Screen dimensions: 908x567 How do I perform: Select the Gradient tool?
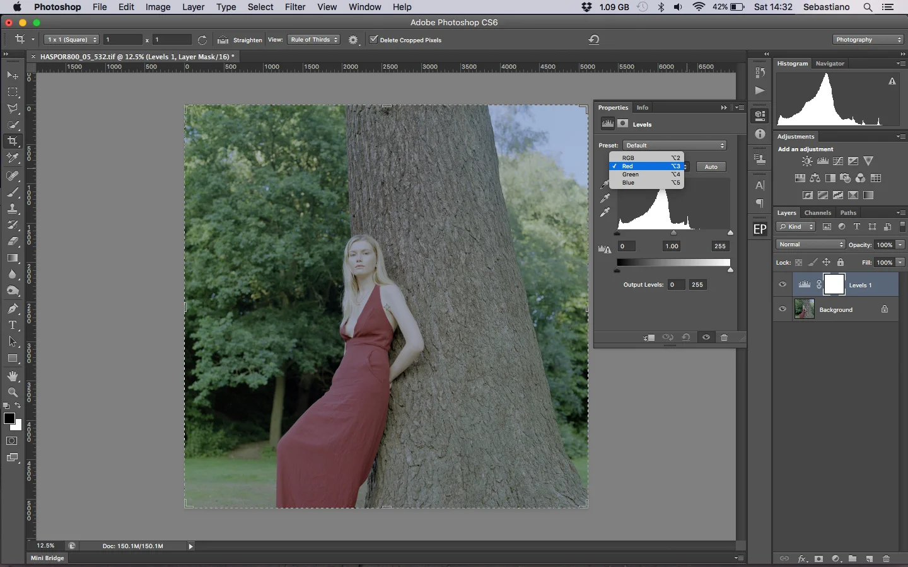[13, 258]
